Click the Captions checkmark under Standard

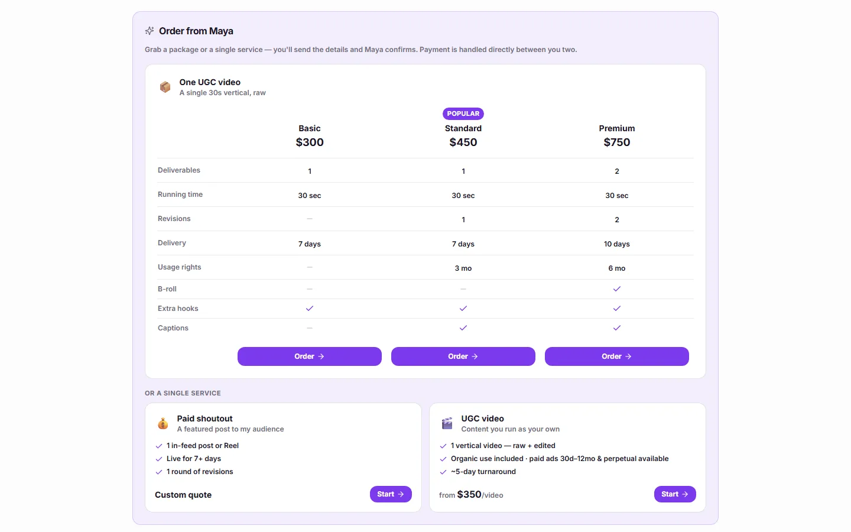(463, 328)
